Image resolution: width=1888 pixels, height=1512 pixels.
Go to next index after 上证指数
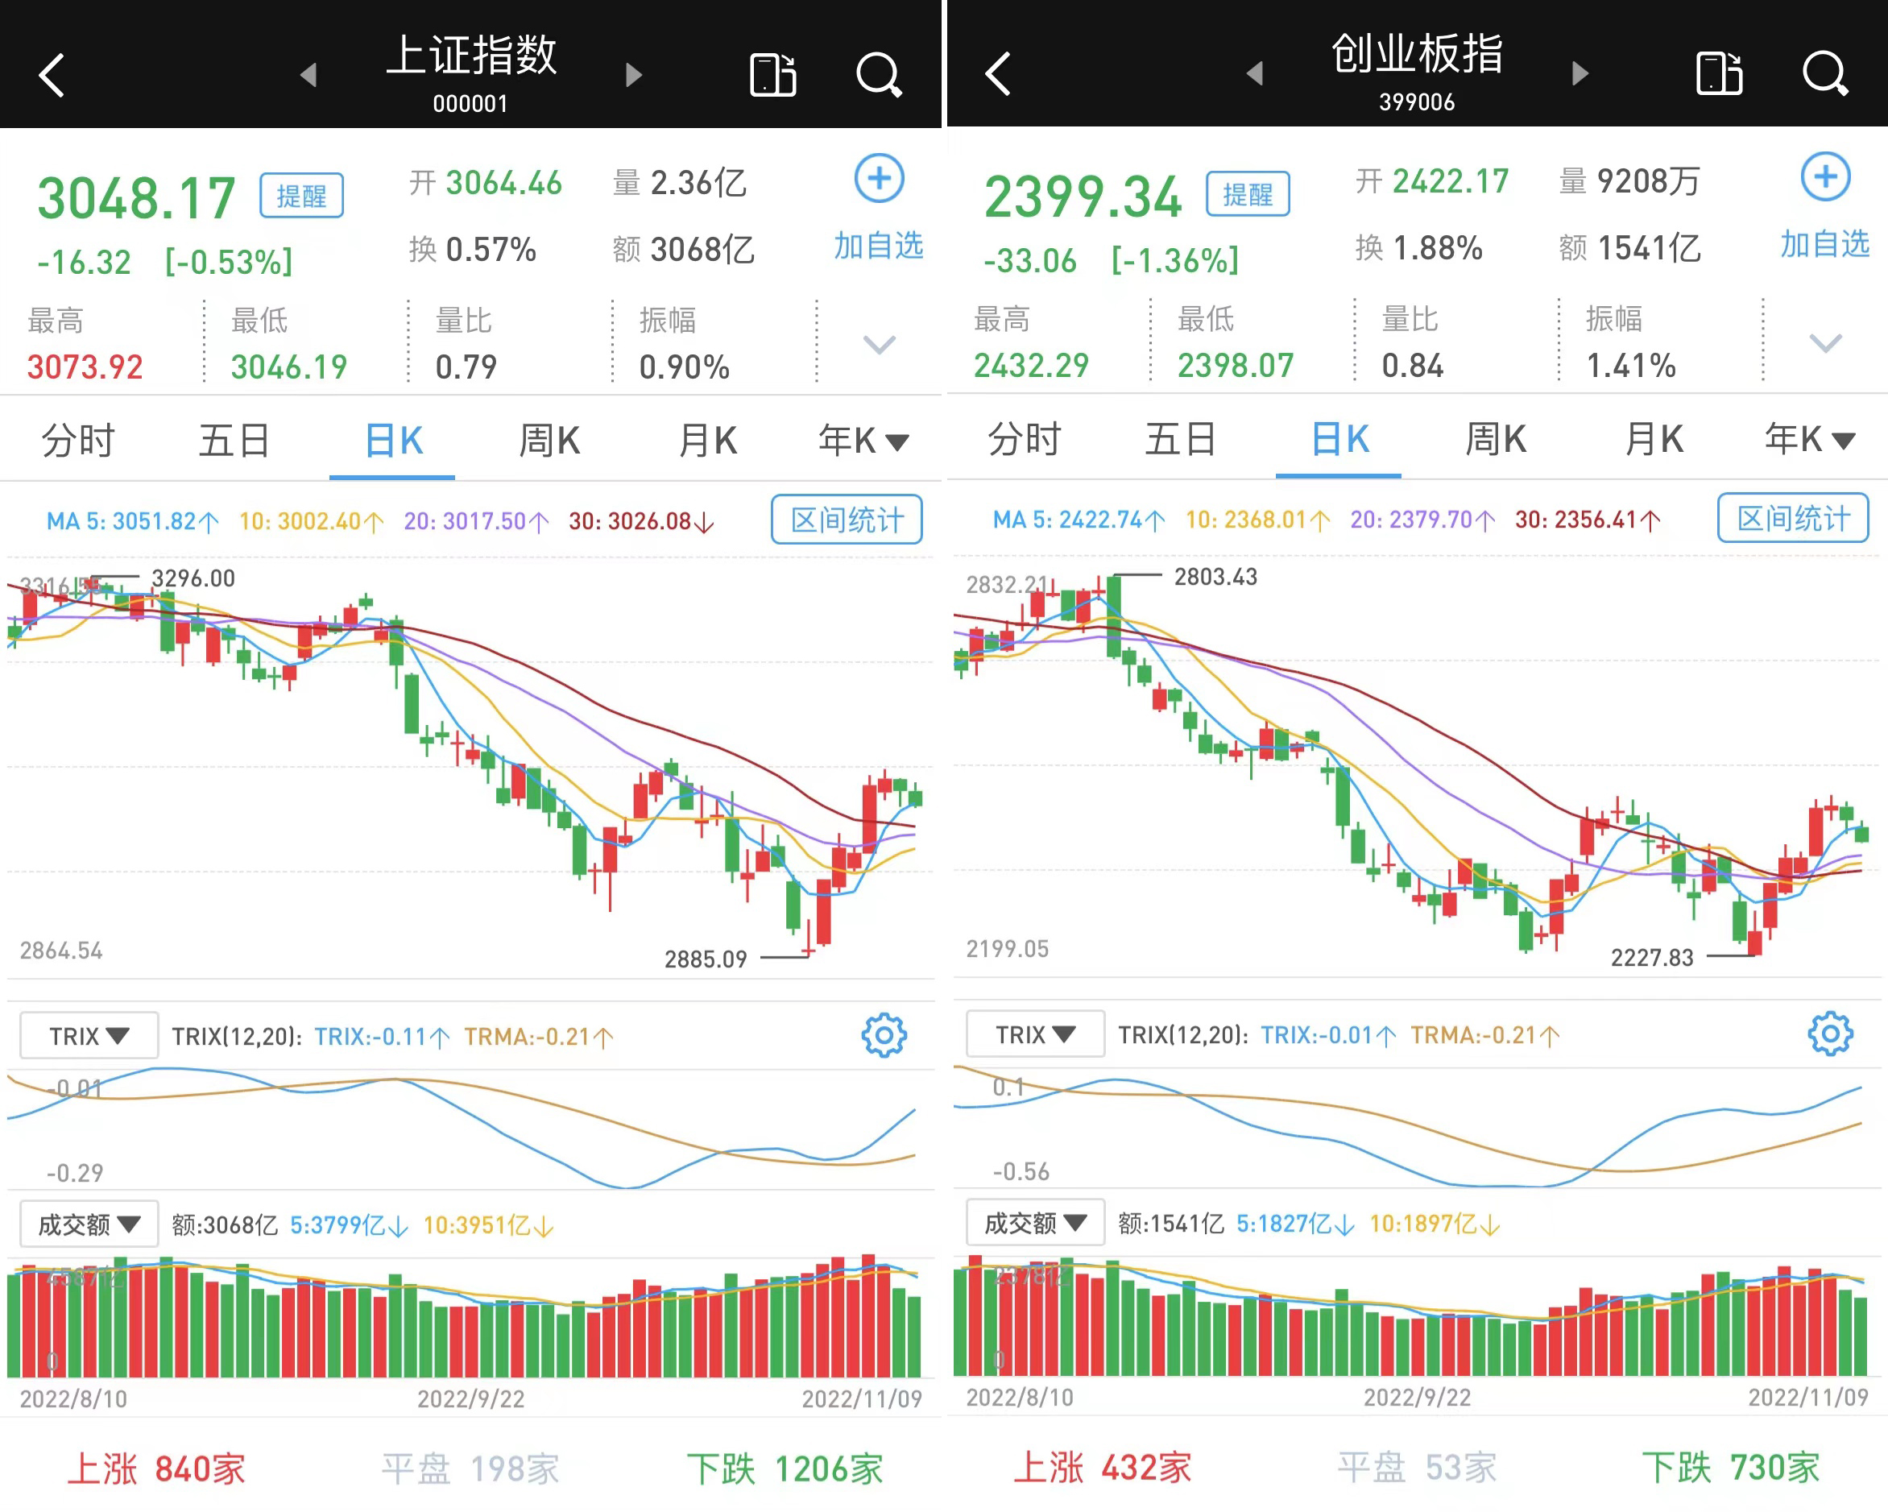(634, 76)
